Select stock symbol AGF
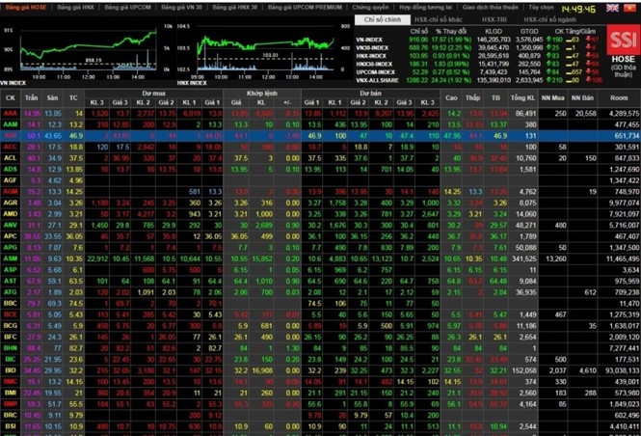This screenshot has height=436, width=641. pyautogui.click(x=11, y=180)
